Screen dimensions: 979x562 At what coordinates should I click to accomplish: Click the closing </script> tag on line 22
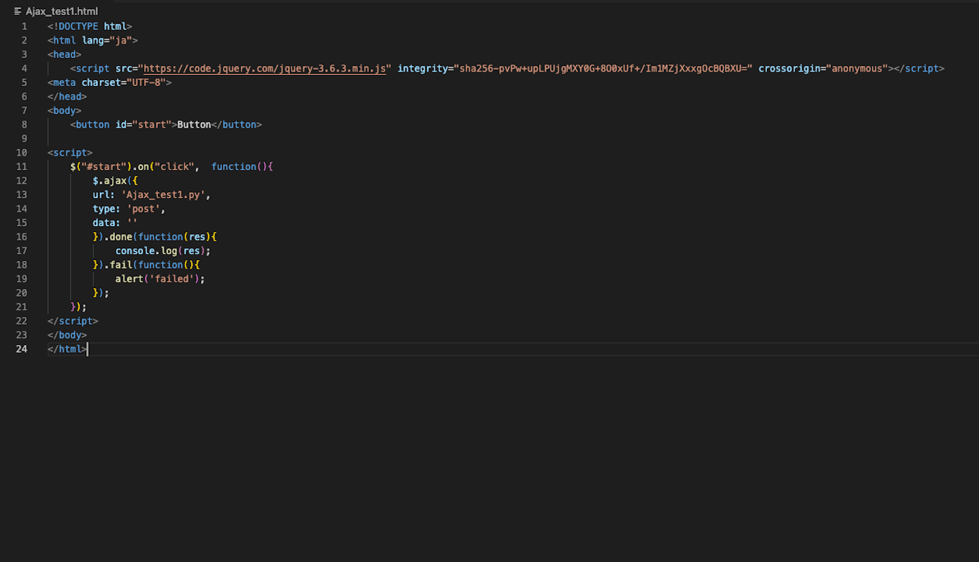click(x=72, y=321)
